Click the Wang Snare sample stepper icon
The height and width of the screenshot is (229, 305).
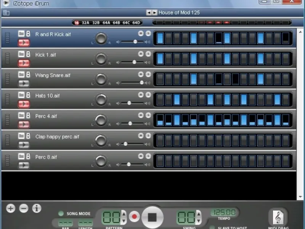pos(28,74)
